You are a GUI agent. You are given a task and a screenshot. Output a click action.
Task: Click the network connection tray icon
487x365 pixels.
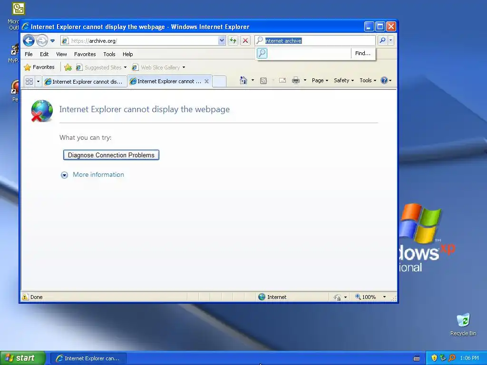click(x=443, y=358)
